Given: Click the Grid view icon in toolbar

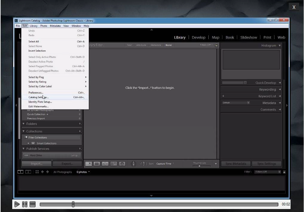Looking at the screenshot, I should point(88,164).
